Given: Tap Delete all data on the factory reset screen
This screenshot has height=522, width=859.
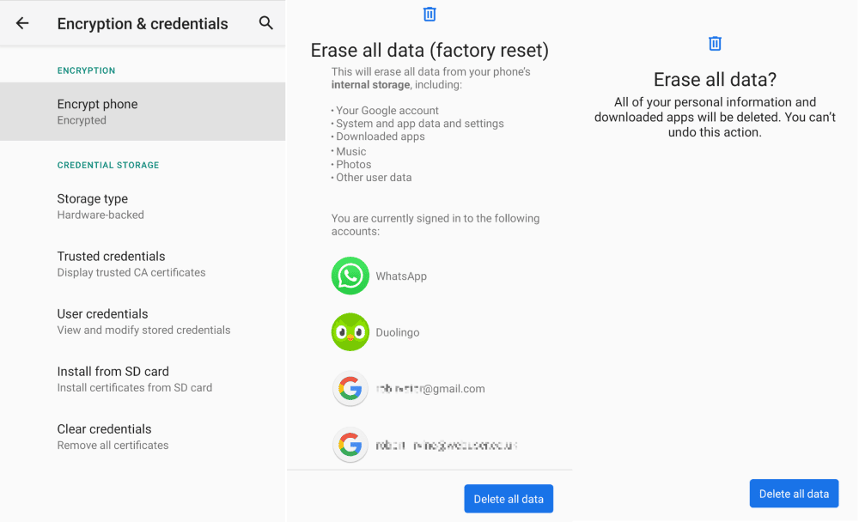Looking at the screenshot, I should click(509, 498).
